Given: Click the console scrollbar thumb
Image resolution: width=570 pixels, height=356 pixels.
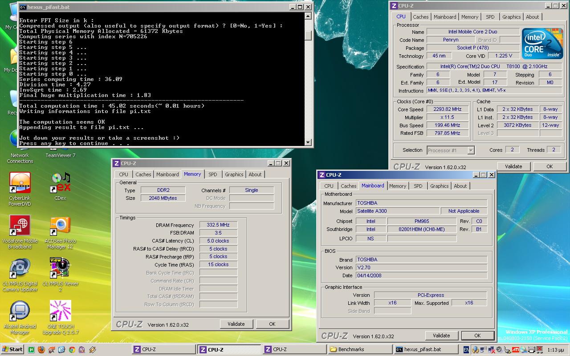Looking at the screenshot, I should click(x=308, y=35).
